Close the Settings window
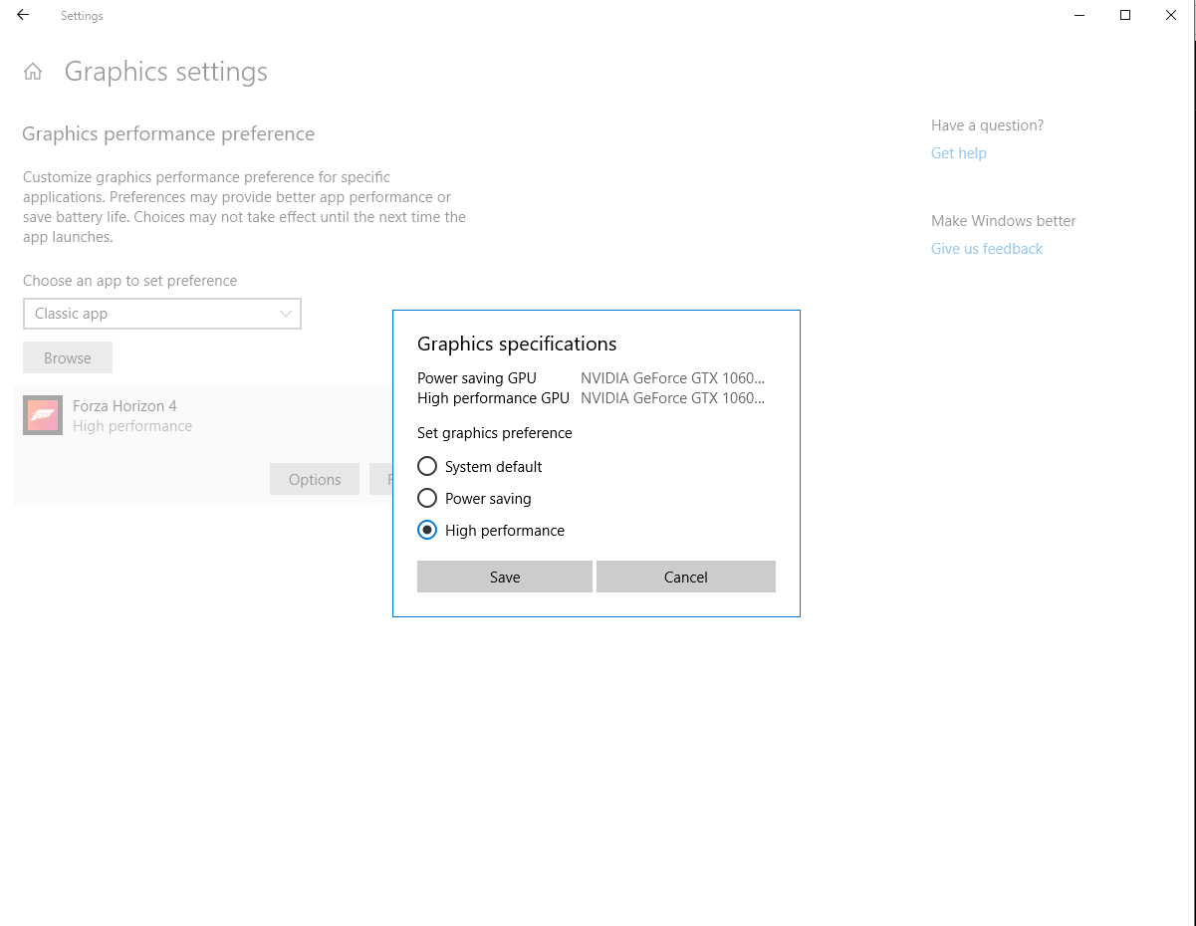Screen dimensions: 1196x926 (1171, 15)
